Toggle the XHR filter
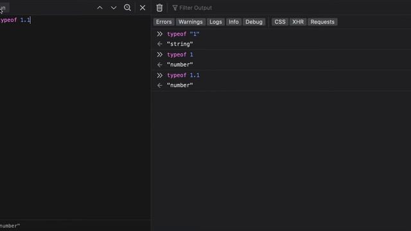This screenshot has width=411, height=231. coord(298,22)
